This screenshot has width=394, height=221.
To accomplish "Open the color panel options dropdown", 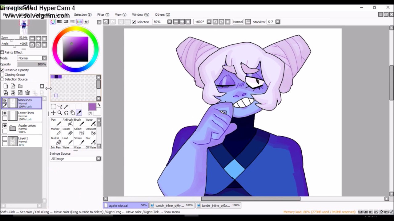I will pos(99,22).
